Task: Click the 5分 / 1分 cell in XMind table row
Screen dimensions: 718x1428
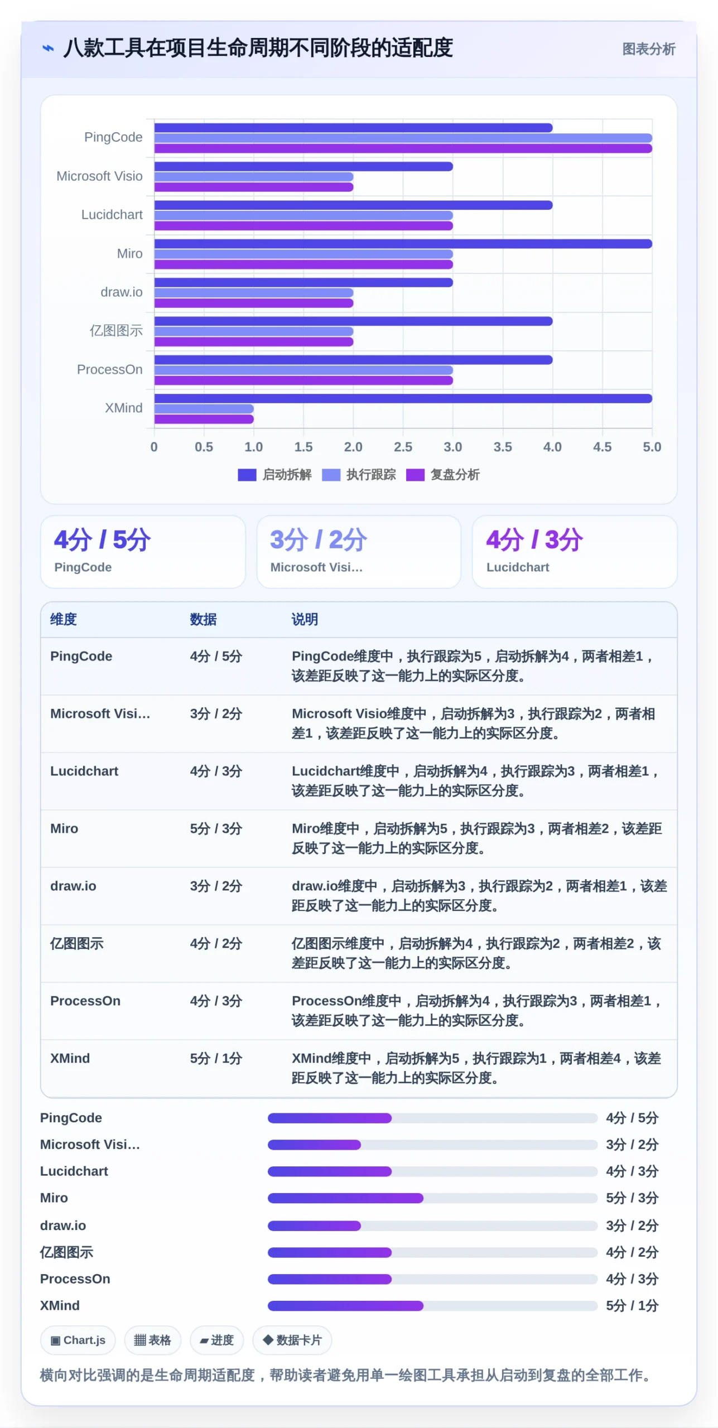Action: [x=216, y=1058]
